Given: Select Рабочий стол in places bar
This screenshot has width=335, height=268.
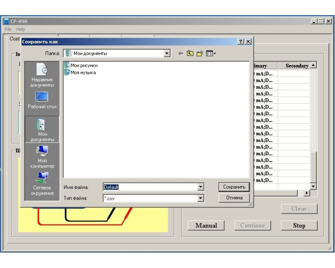Looking at the screenshot, I should coord(42,100).
